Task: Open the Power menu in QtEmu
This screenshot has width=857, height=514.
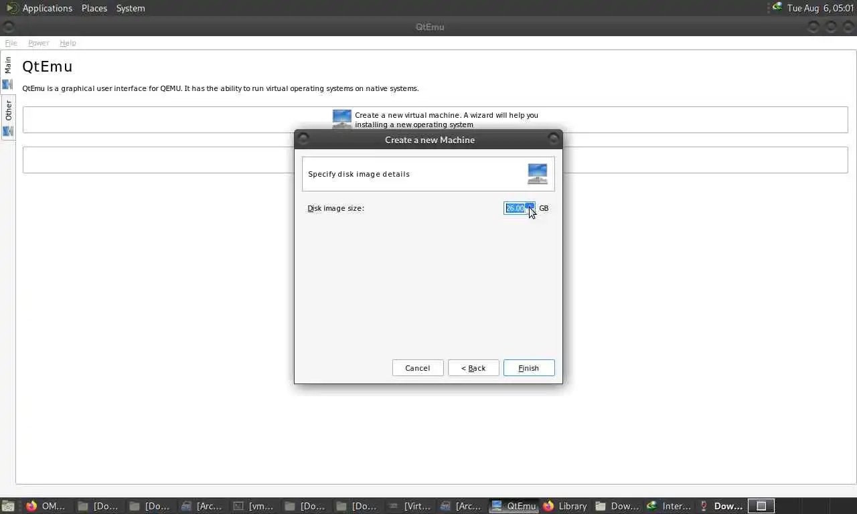Action: click(38, 43)
